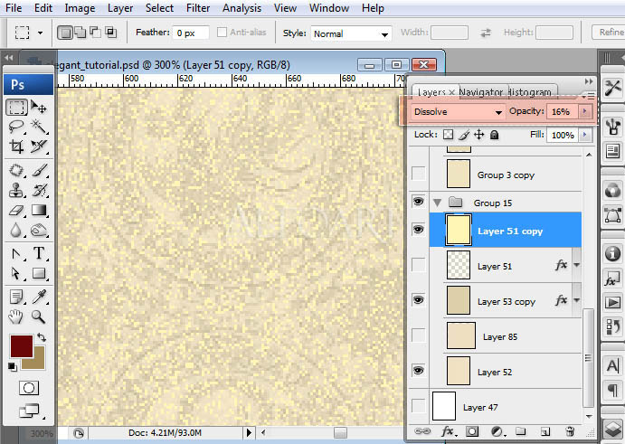Switch to the Navigator tab
The image size is (625, 444).
coord(480,92)
